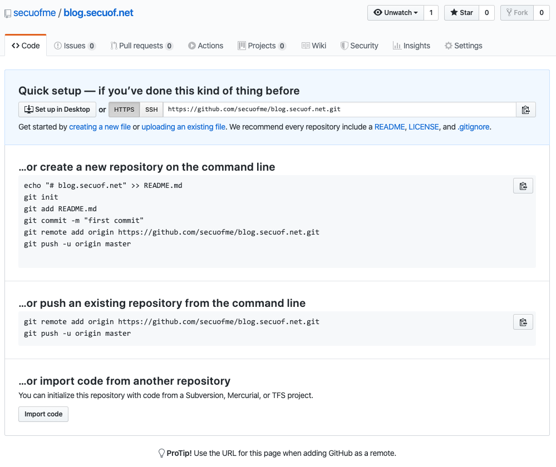Click Set up in Desktop button
Screen dimensions: 556x467
point(57,110)
